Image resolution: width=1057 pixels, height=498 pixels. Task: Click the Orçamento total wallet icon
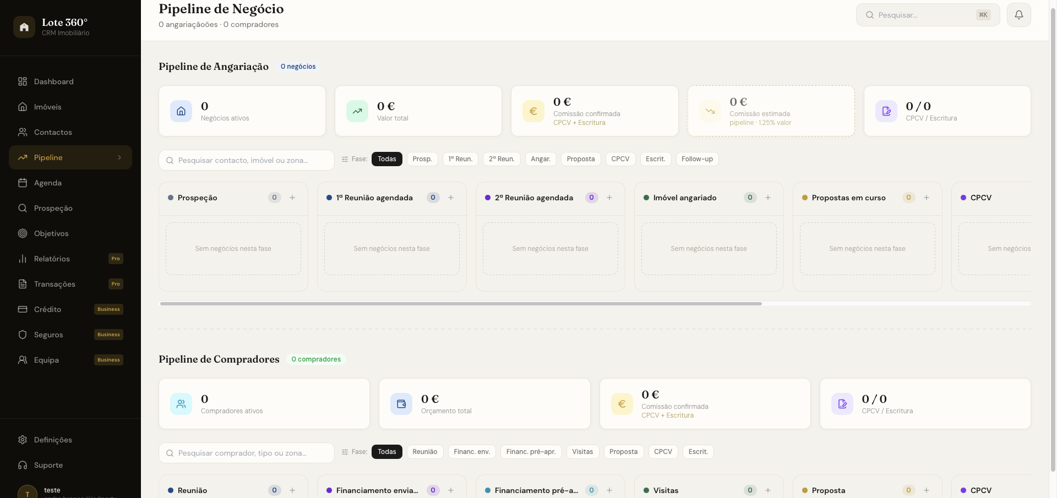tap(401, 404)
